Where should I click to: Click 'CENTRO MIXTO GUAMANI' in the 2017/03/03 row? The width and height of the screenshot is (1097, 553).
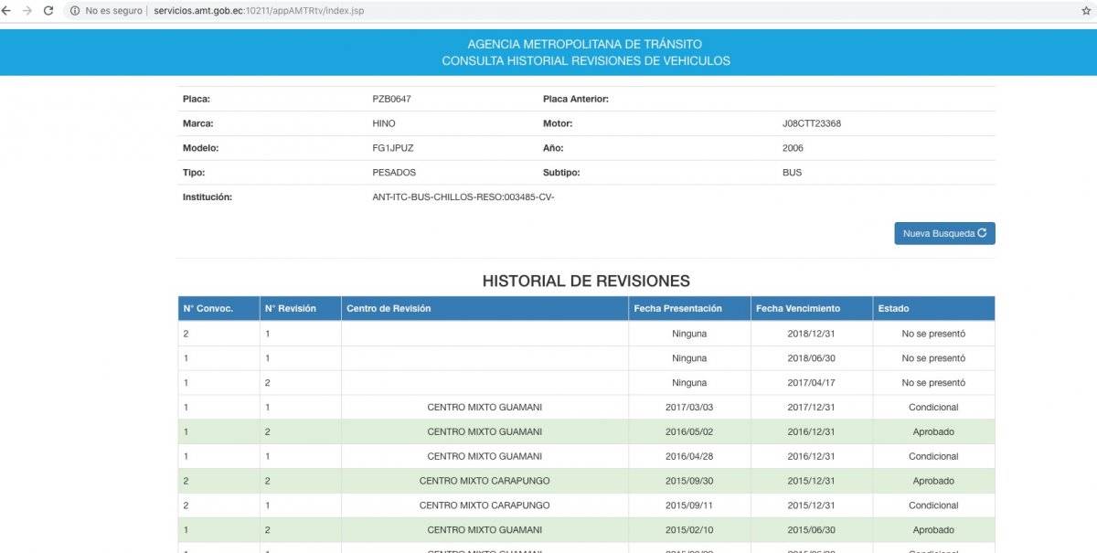point(485,408)
